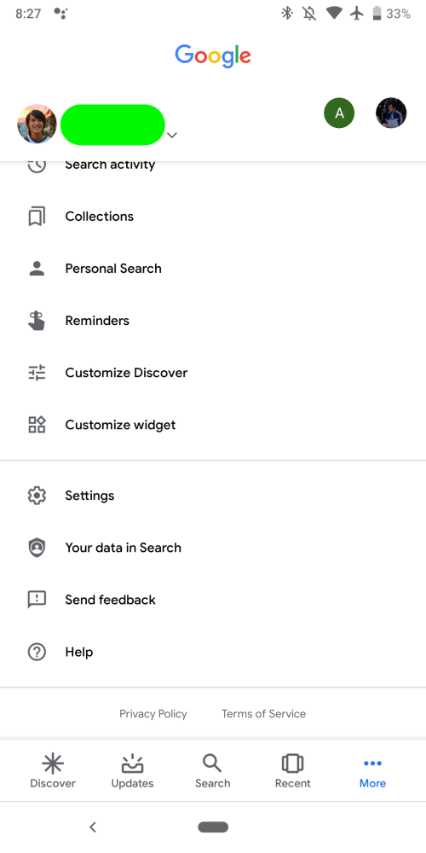
Task: Open Reminders via the finger-ribbon icon
Action: point(37,321)
